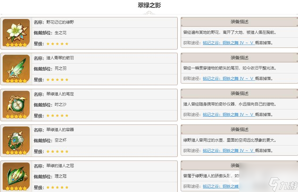Click star rating in 翠绿的猎人之冠 row
298x192 pixels.
point(58,187)
